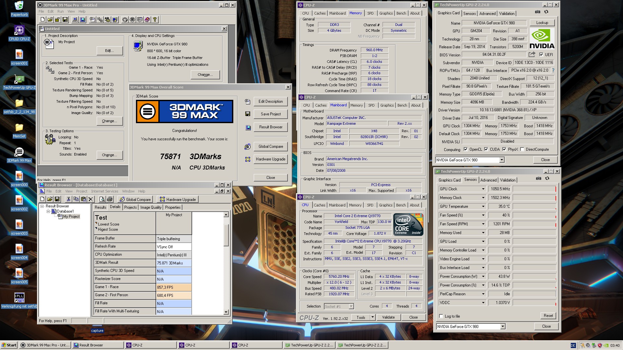
Task: Click the Paste clipboard icon in Result Browser toolbar
Action: coord(83,199)
